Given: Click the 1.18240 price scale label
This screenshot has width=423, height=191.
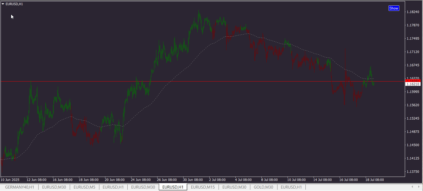Looking at the screenshot, I should 413,12.
